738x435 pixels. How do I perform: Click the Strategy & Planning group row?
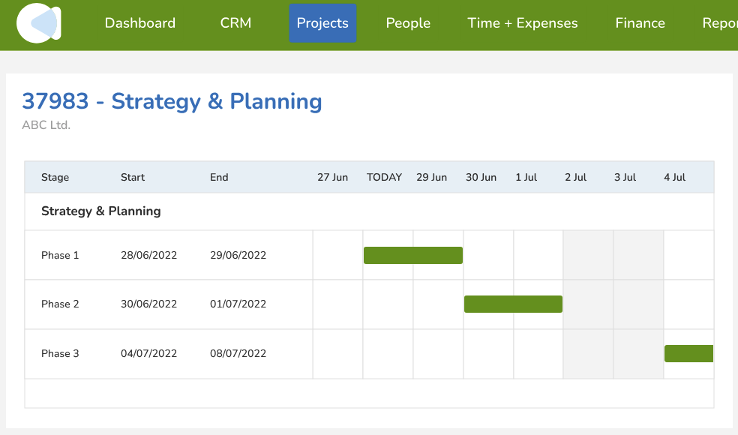[x=101, y=211]
